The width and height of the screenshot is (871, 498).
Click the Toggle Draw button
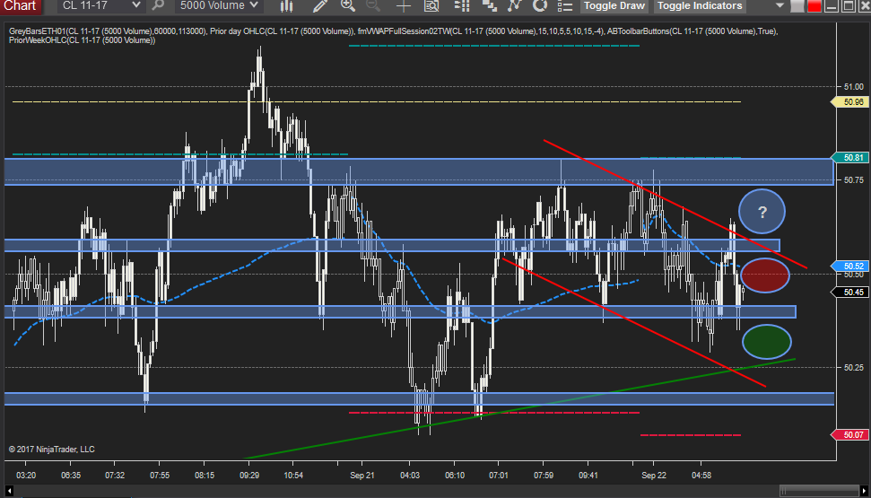click(x=614, y=6)
